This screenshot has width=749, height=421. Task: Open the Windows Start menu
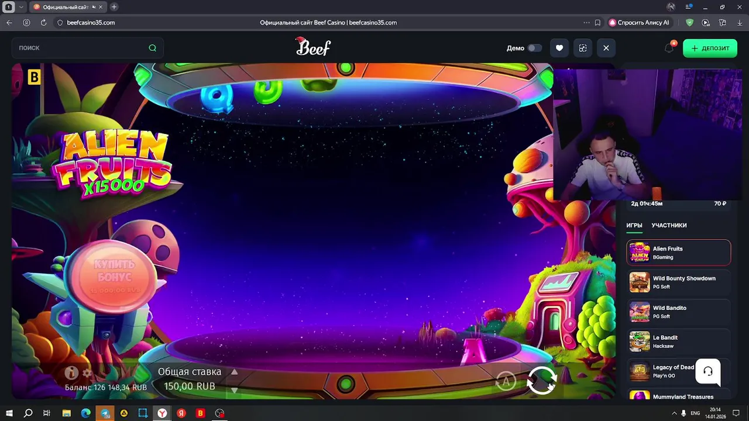tap(9, 413)
